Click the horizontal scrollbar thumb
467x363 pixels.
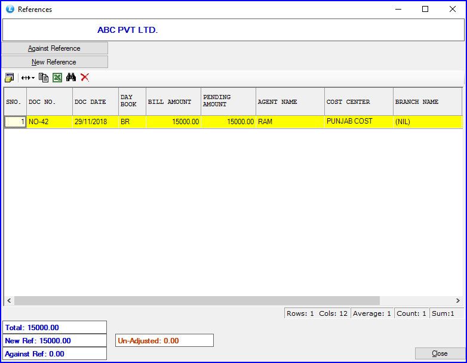coord(197,300)
